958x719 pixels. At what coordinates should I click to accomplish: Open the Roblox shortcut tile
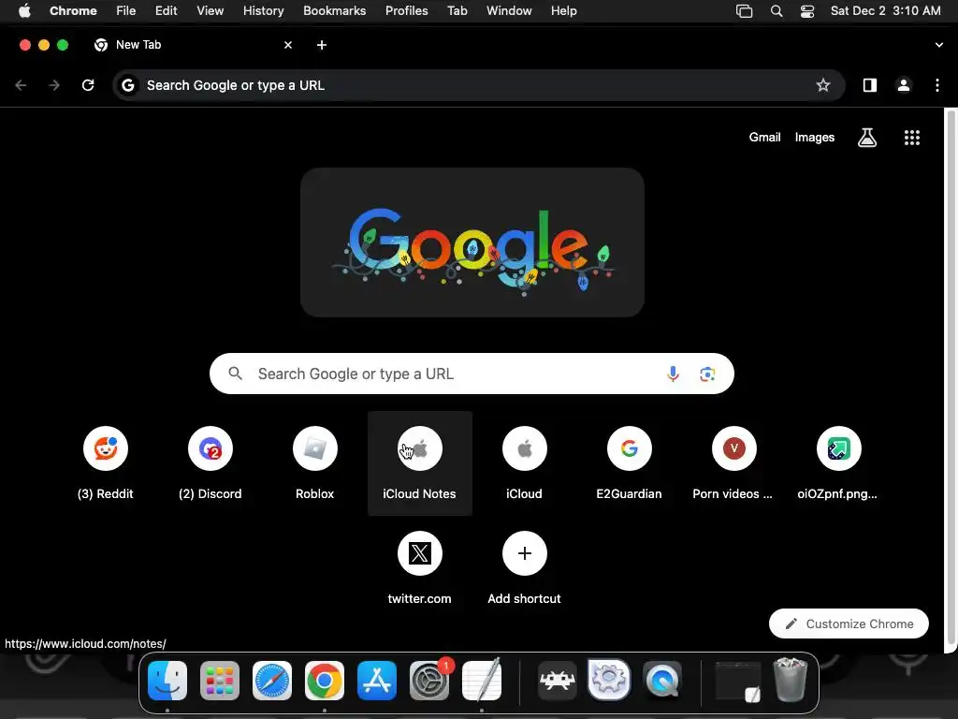point(314,462)
